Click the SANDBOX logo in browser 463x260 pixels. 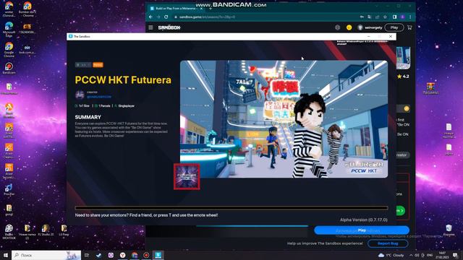[x=169, y=27]
